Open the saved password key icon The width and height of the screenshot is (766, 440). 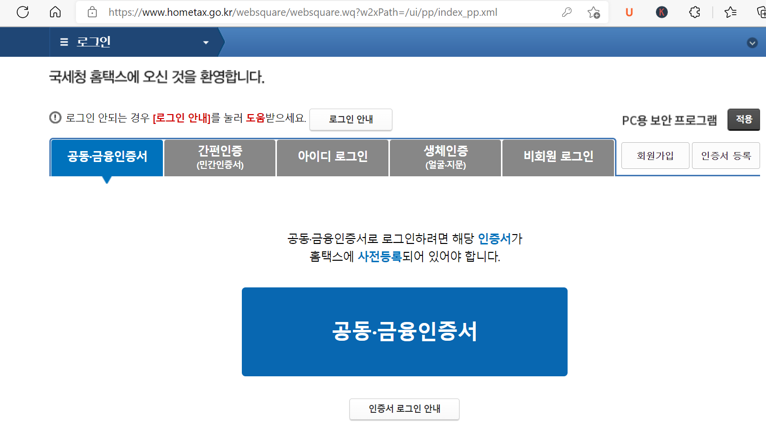click(567, 12)
